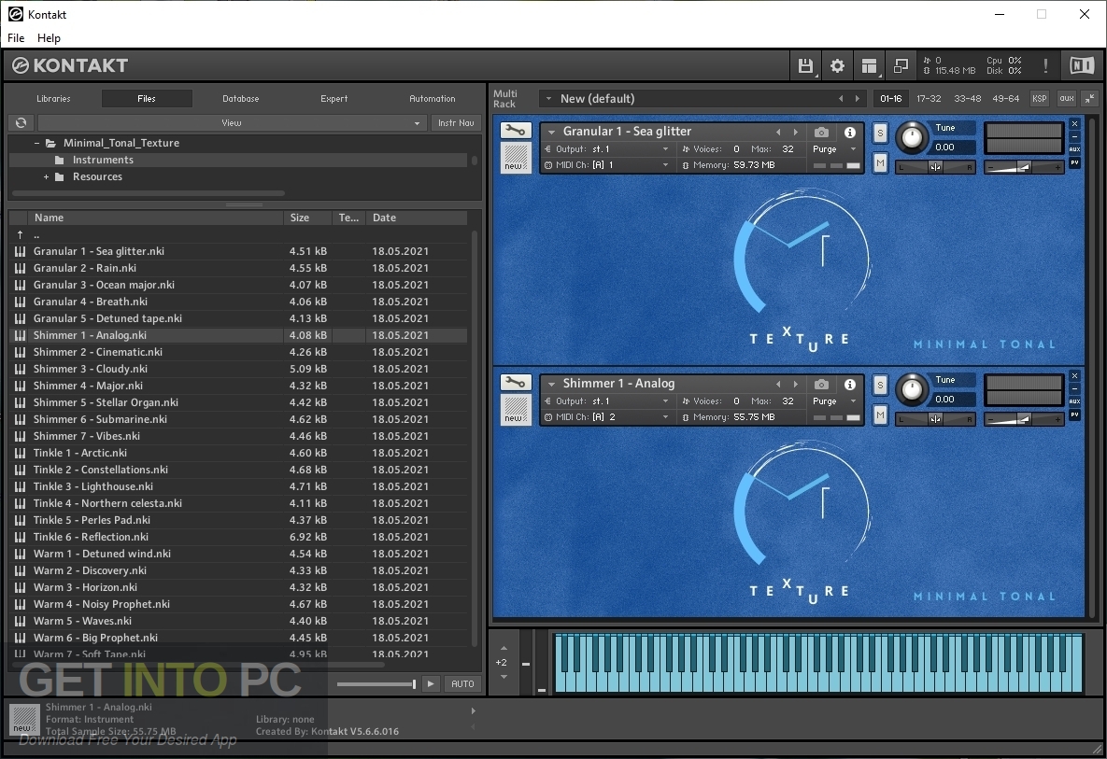This screenshot has width=1107, height=759.
Task: Switch to the Libraries tab
Action: pos(53,99)
